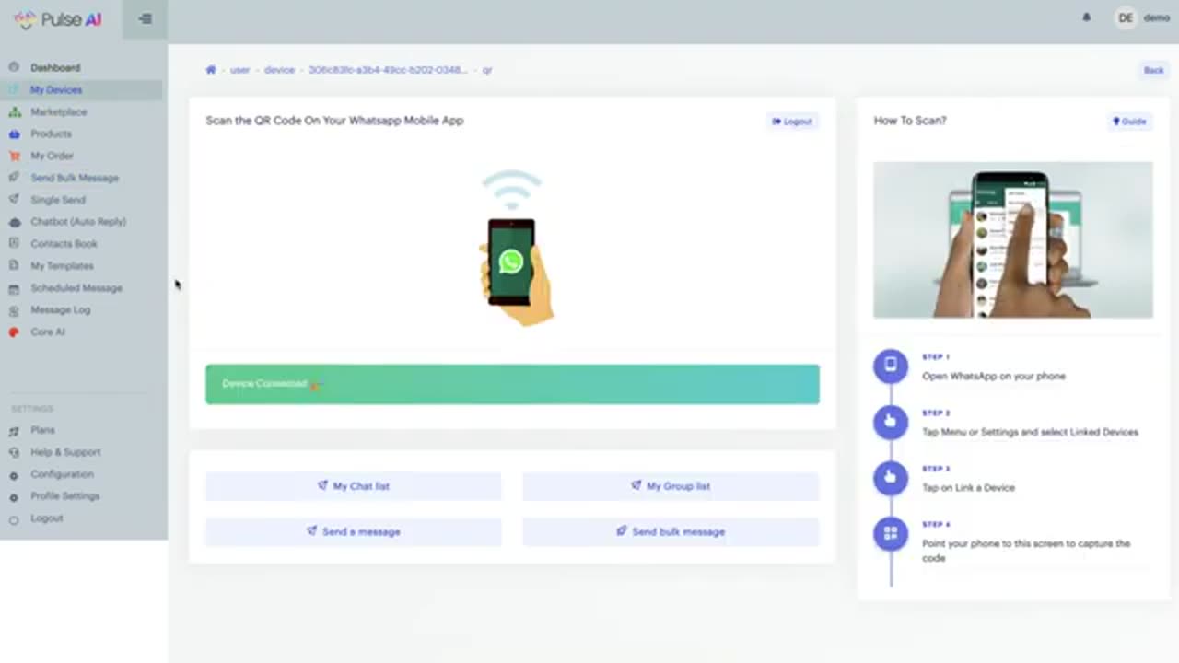Viewport: 1179px width, 663px height.
Task: Click the device ID breadcrumb link
Action: [x=388, y=70]
